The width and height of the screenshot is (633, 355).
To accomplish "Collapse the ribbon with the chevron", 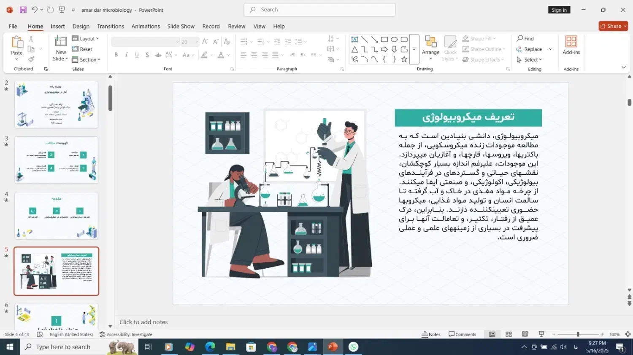I will coord(624,67).
